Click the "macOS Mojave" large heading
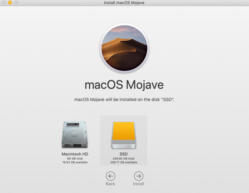This screenshot has height=193, width=249. 124,85
